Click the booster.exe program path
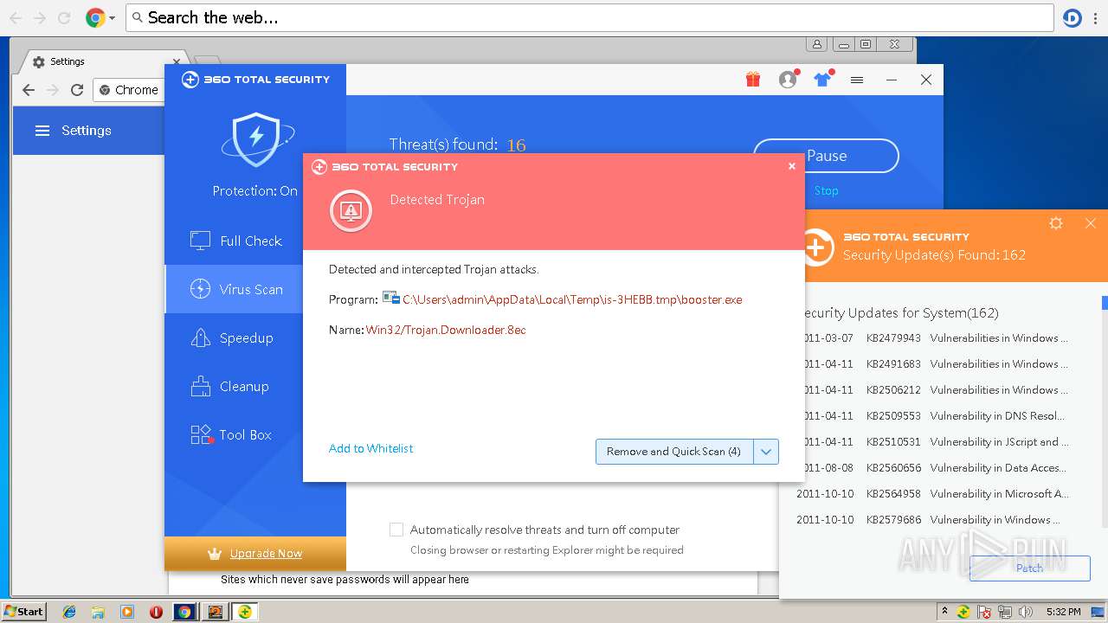 pos(572,299)
